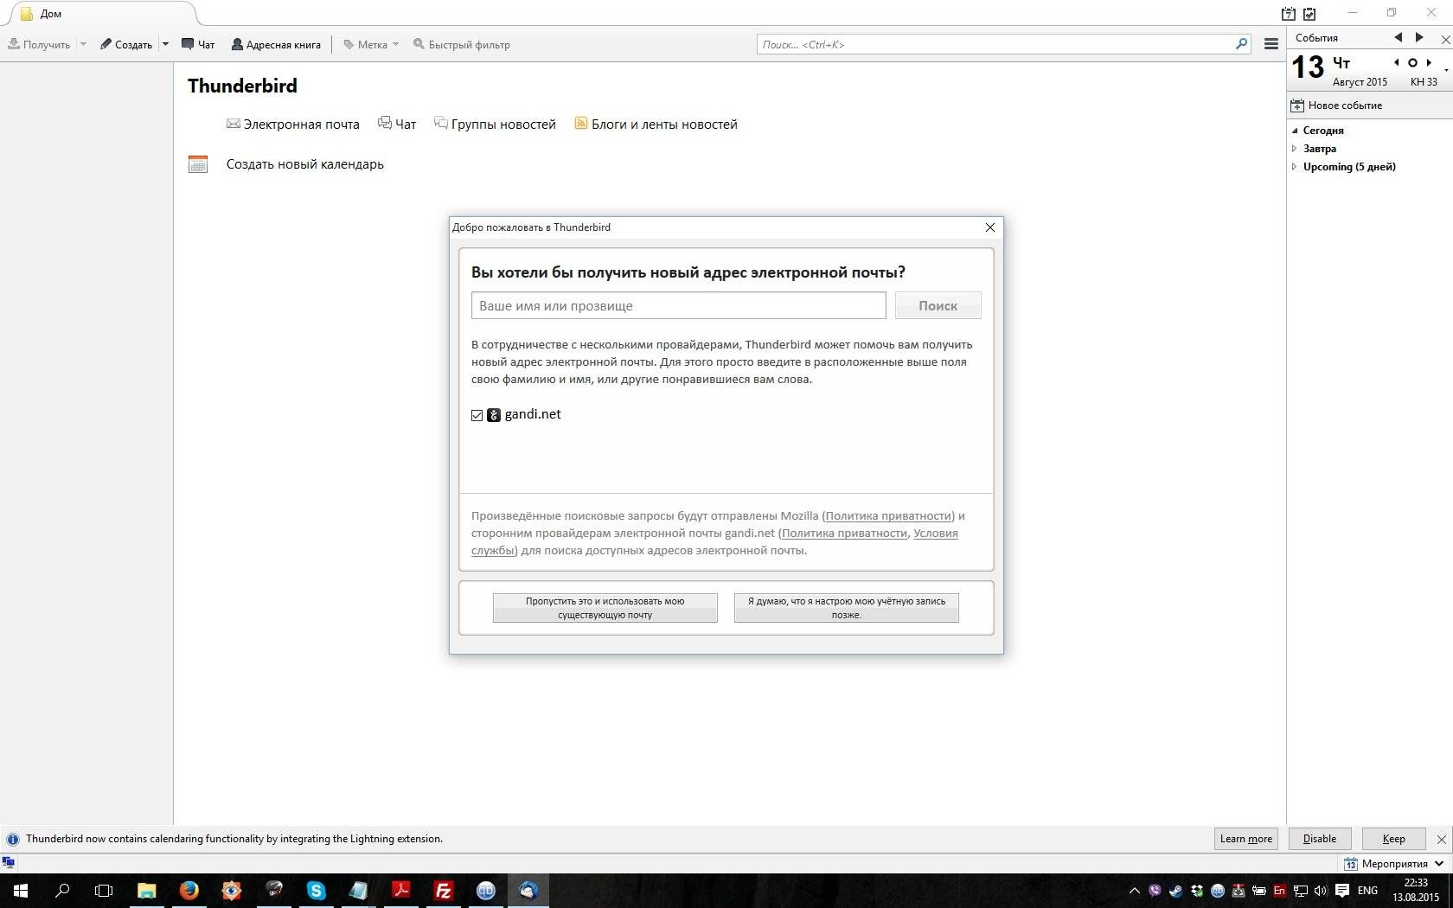The height and width of the screenshot is (908, 1453).
Task: Click Пропустить это и использовать мою существующую почту
Action: pyautogui.click(x=605, y=608)
